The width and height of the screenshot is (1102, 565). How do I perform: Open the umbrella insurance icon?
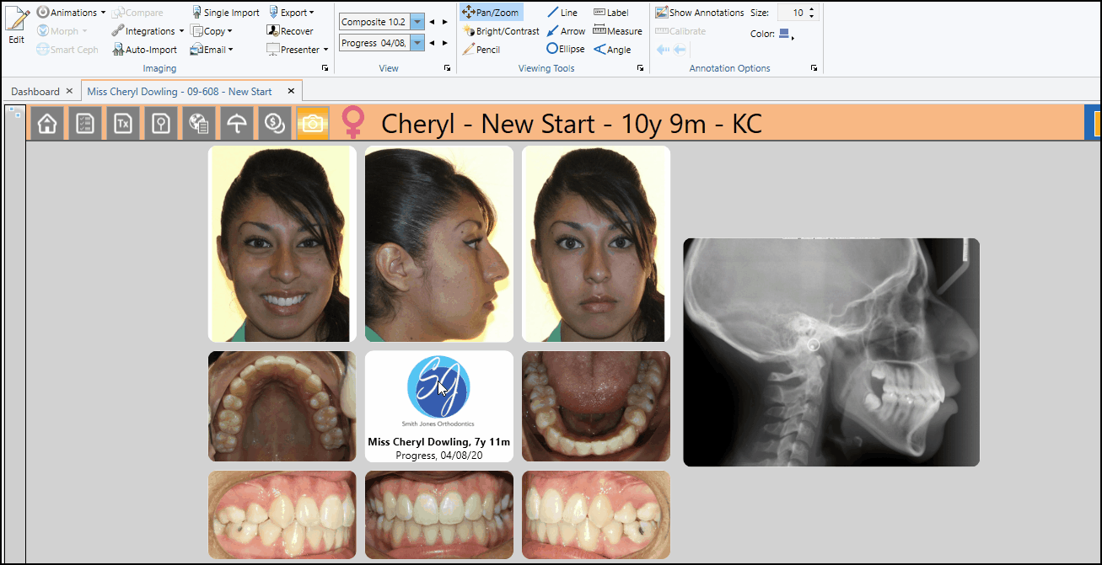coord(238,124)
